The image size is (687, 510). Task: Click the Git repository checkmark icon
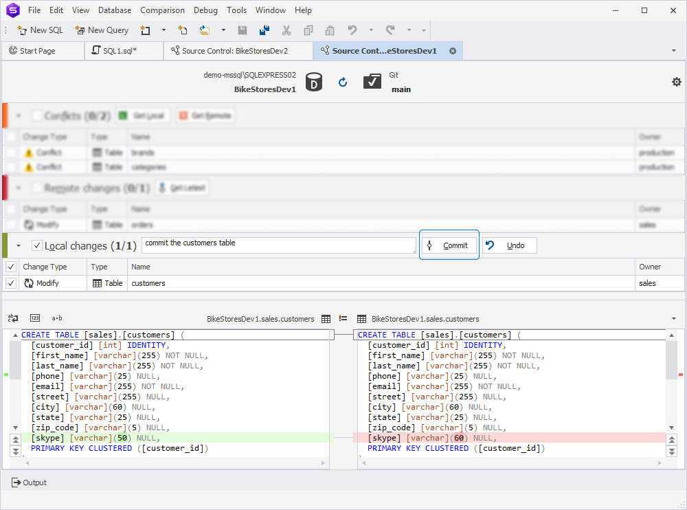pyautogui.click(x=372, y=81)
